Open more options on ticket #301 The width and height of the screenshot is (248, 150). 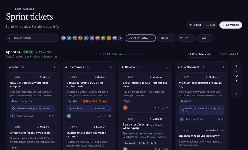pyautogui.click(x=110, y=77)
